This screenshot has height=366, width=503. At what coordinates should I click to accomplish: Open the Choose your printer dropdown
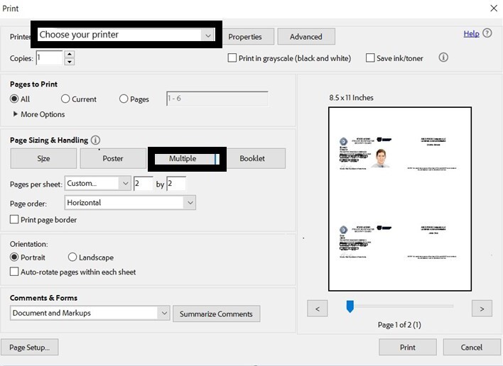coord(126,35)
